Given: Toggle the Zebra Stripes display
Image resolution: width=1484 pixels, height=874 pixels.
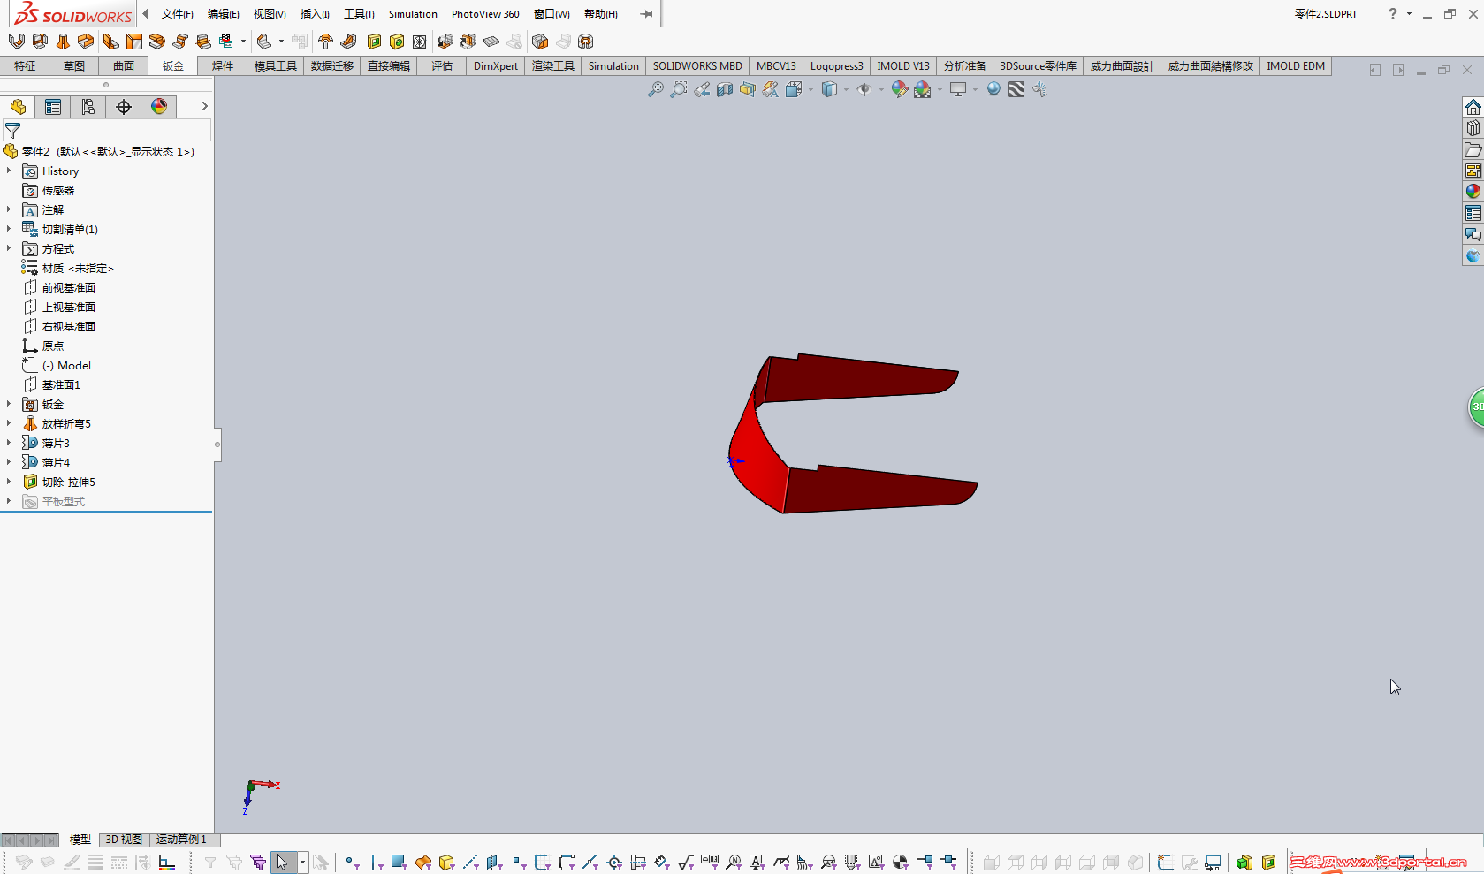Looking at the screenshot, I should (1016, 89).
